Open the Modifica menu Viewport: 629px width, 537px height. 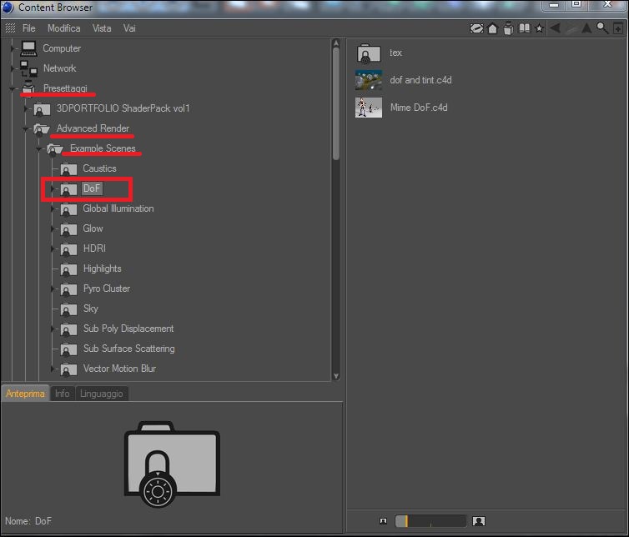click(x=63, y=28)
